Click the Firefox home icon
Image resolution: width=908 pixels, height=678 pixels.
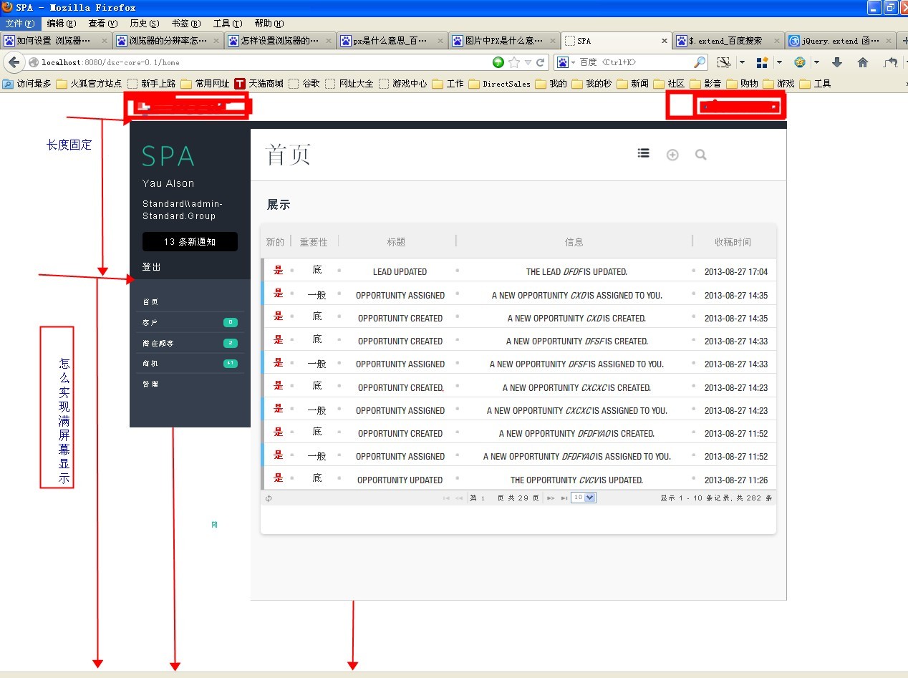pos(862,62)
